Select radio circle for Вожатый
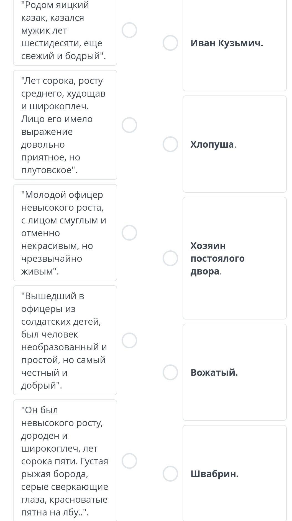The image size is (292, 521). (x=170, y=372)
